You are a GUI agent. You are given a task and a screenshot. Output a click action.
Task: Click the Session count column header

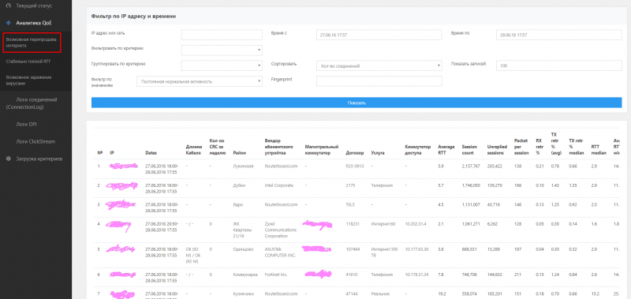(x=469, y=150)
